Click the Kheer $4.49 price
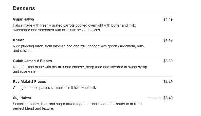The width and height of the screenshot is (201, 116). (x=168, y=40)
